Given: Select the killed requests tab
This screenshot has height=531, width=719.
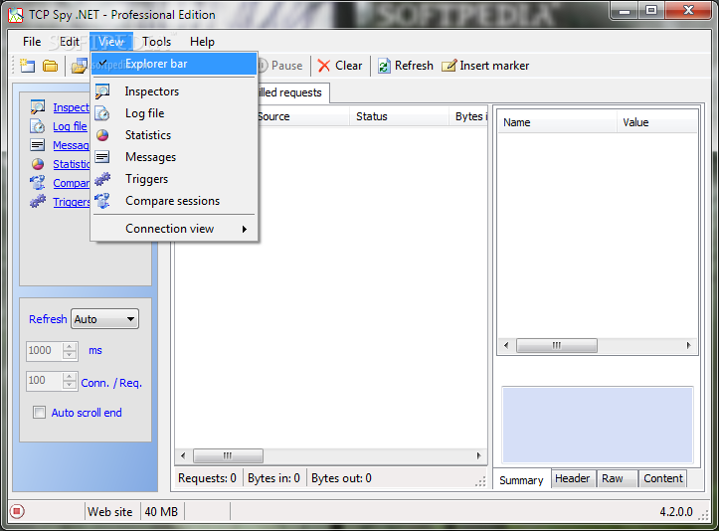Looking at the screenshot, I should 293,92.
